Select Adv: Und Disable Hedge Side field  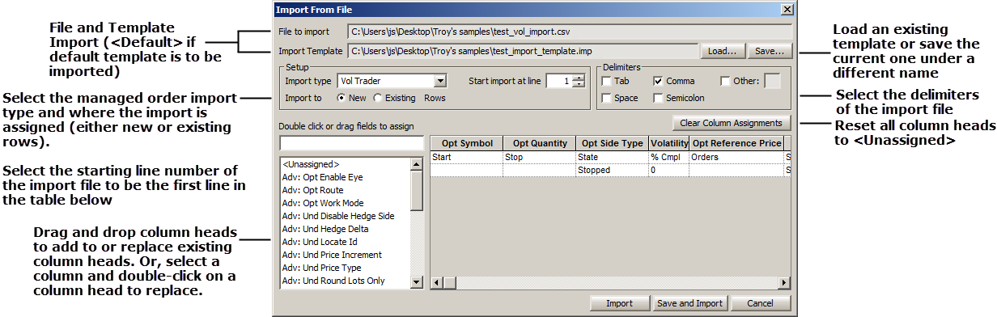tap(346, 216)
